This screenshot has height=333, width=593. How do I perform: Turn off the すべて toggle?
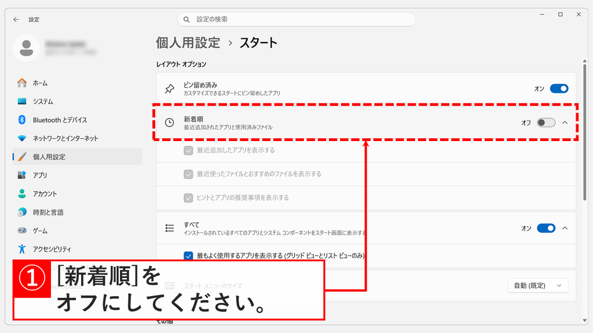546,228
